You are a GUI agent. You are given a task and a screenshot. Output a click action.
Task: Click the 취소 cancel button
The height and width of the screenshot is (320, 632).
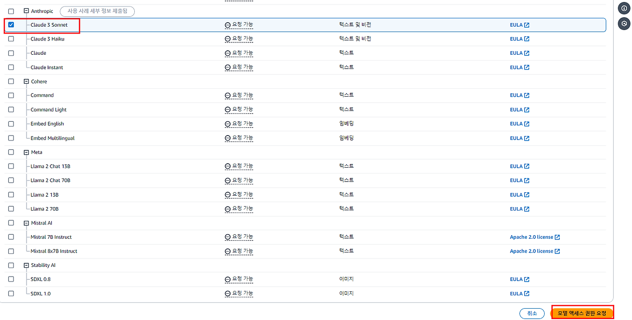click(x=532, y=314)
